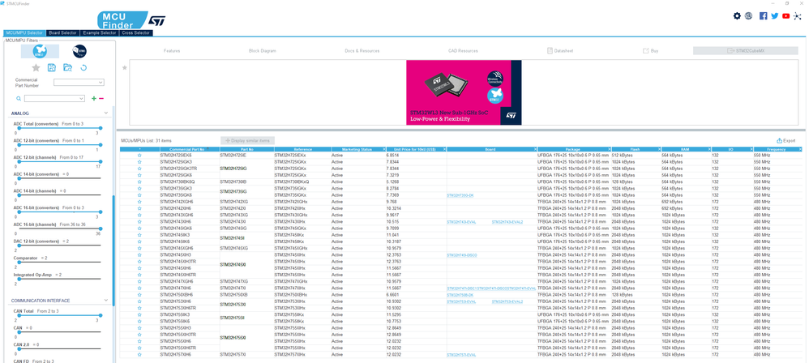
Task: Reset all filters with the refresh icon
Action: coord(83,67)
